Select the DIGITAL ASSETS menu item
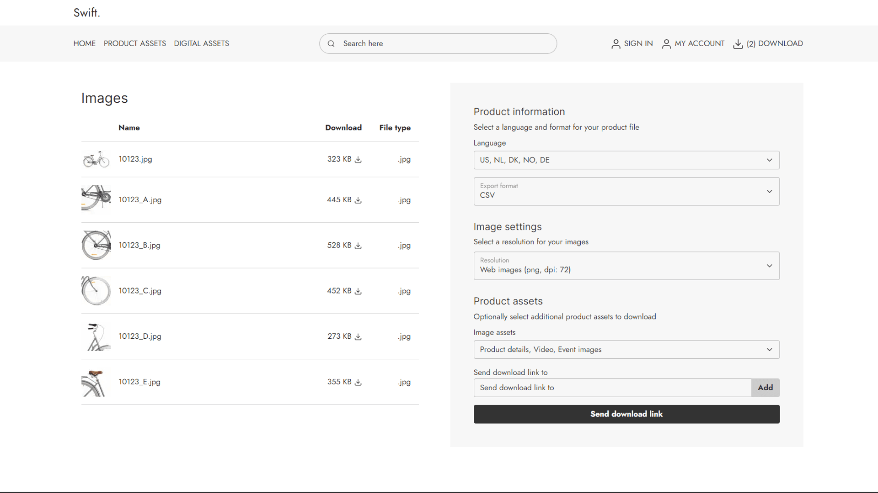878x493 pixels. pos(201,43)
